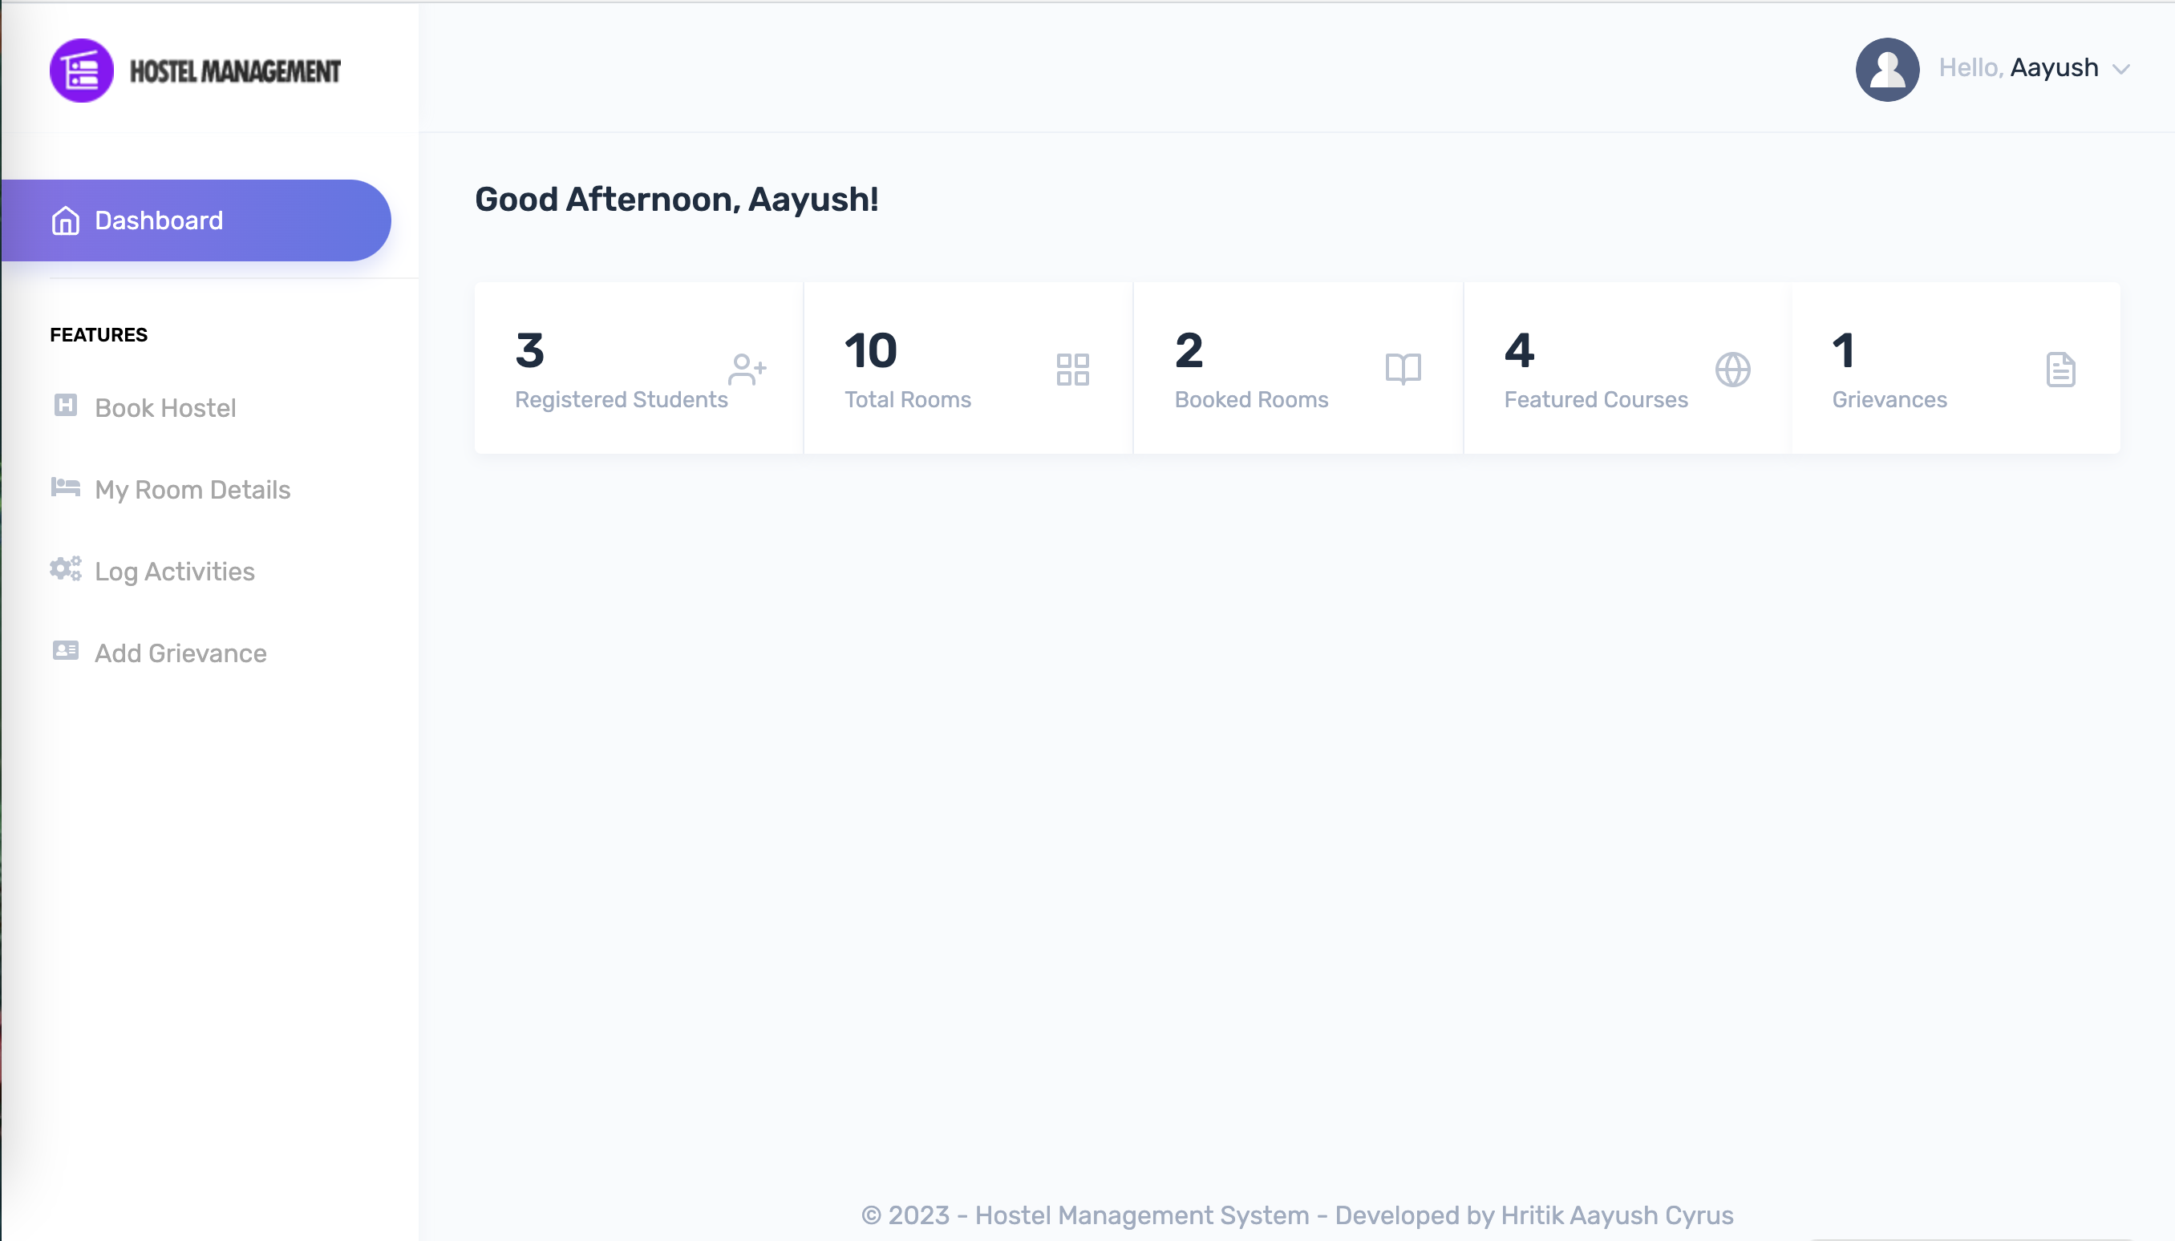
Task: Click the add-student icon on Registered Students card
Action: point(748,369)
